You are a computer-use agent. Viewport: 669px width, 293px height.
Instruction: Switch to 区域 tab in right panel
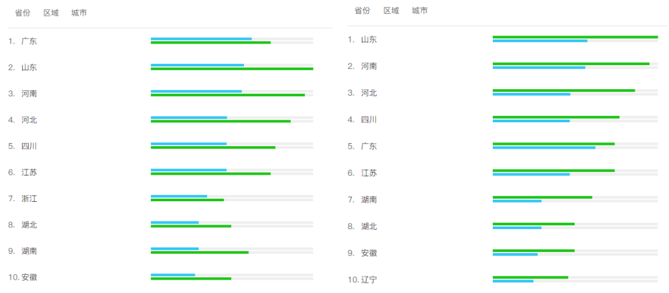[x=391, y=11]
